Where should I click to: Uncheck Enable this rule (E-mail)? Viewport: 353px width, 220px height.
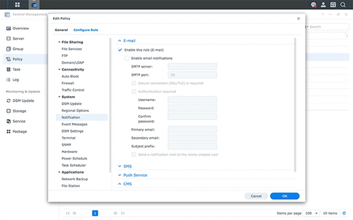[x=120, y=50]
